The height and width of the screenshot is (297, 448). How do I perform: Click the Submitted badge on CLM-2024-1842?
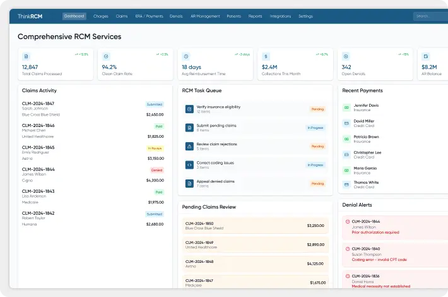tap(155, 214)
